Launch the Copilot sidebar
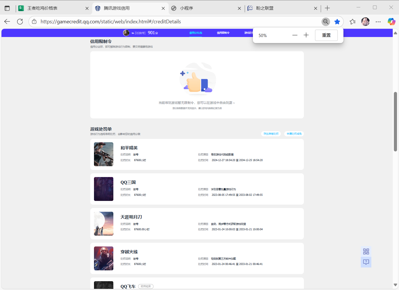The width and height of the screenshot is (399, 290). (x=392, y=22)
